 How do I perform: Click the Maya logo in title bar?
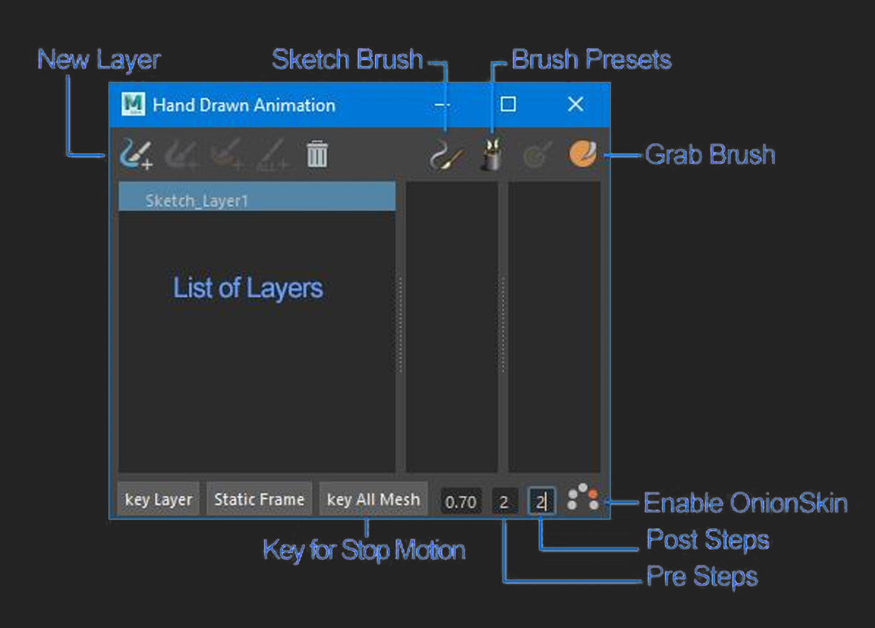click(133, 105)
